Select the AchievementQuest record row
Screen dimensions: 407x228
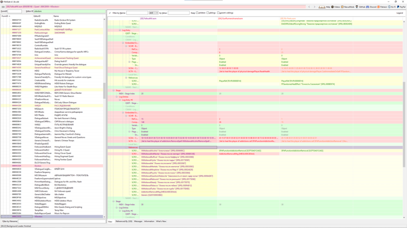pyautogui.click(x=52, y=58)
